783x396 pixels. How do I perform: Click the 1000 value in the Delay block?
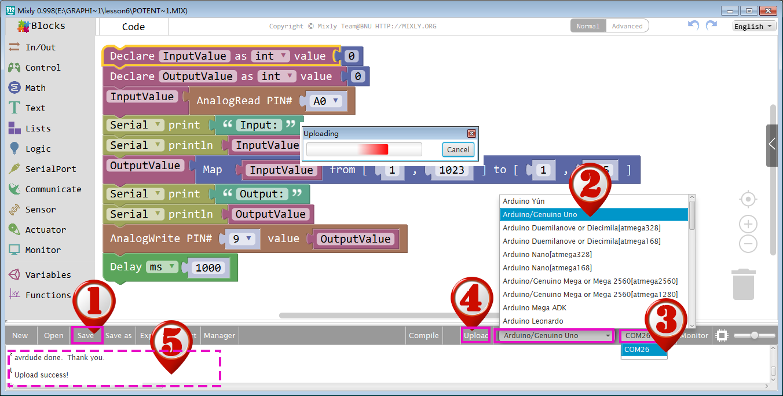pyautogui.click(x=208, y=268)
